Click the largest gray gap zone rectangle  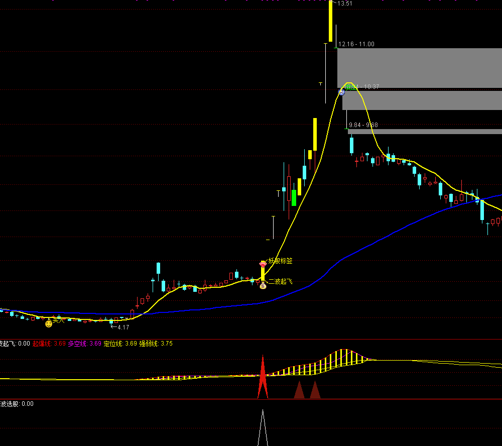click(419, 68)
